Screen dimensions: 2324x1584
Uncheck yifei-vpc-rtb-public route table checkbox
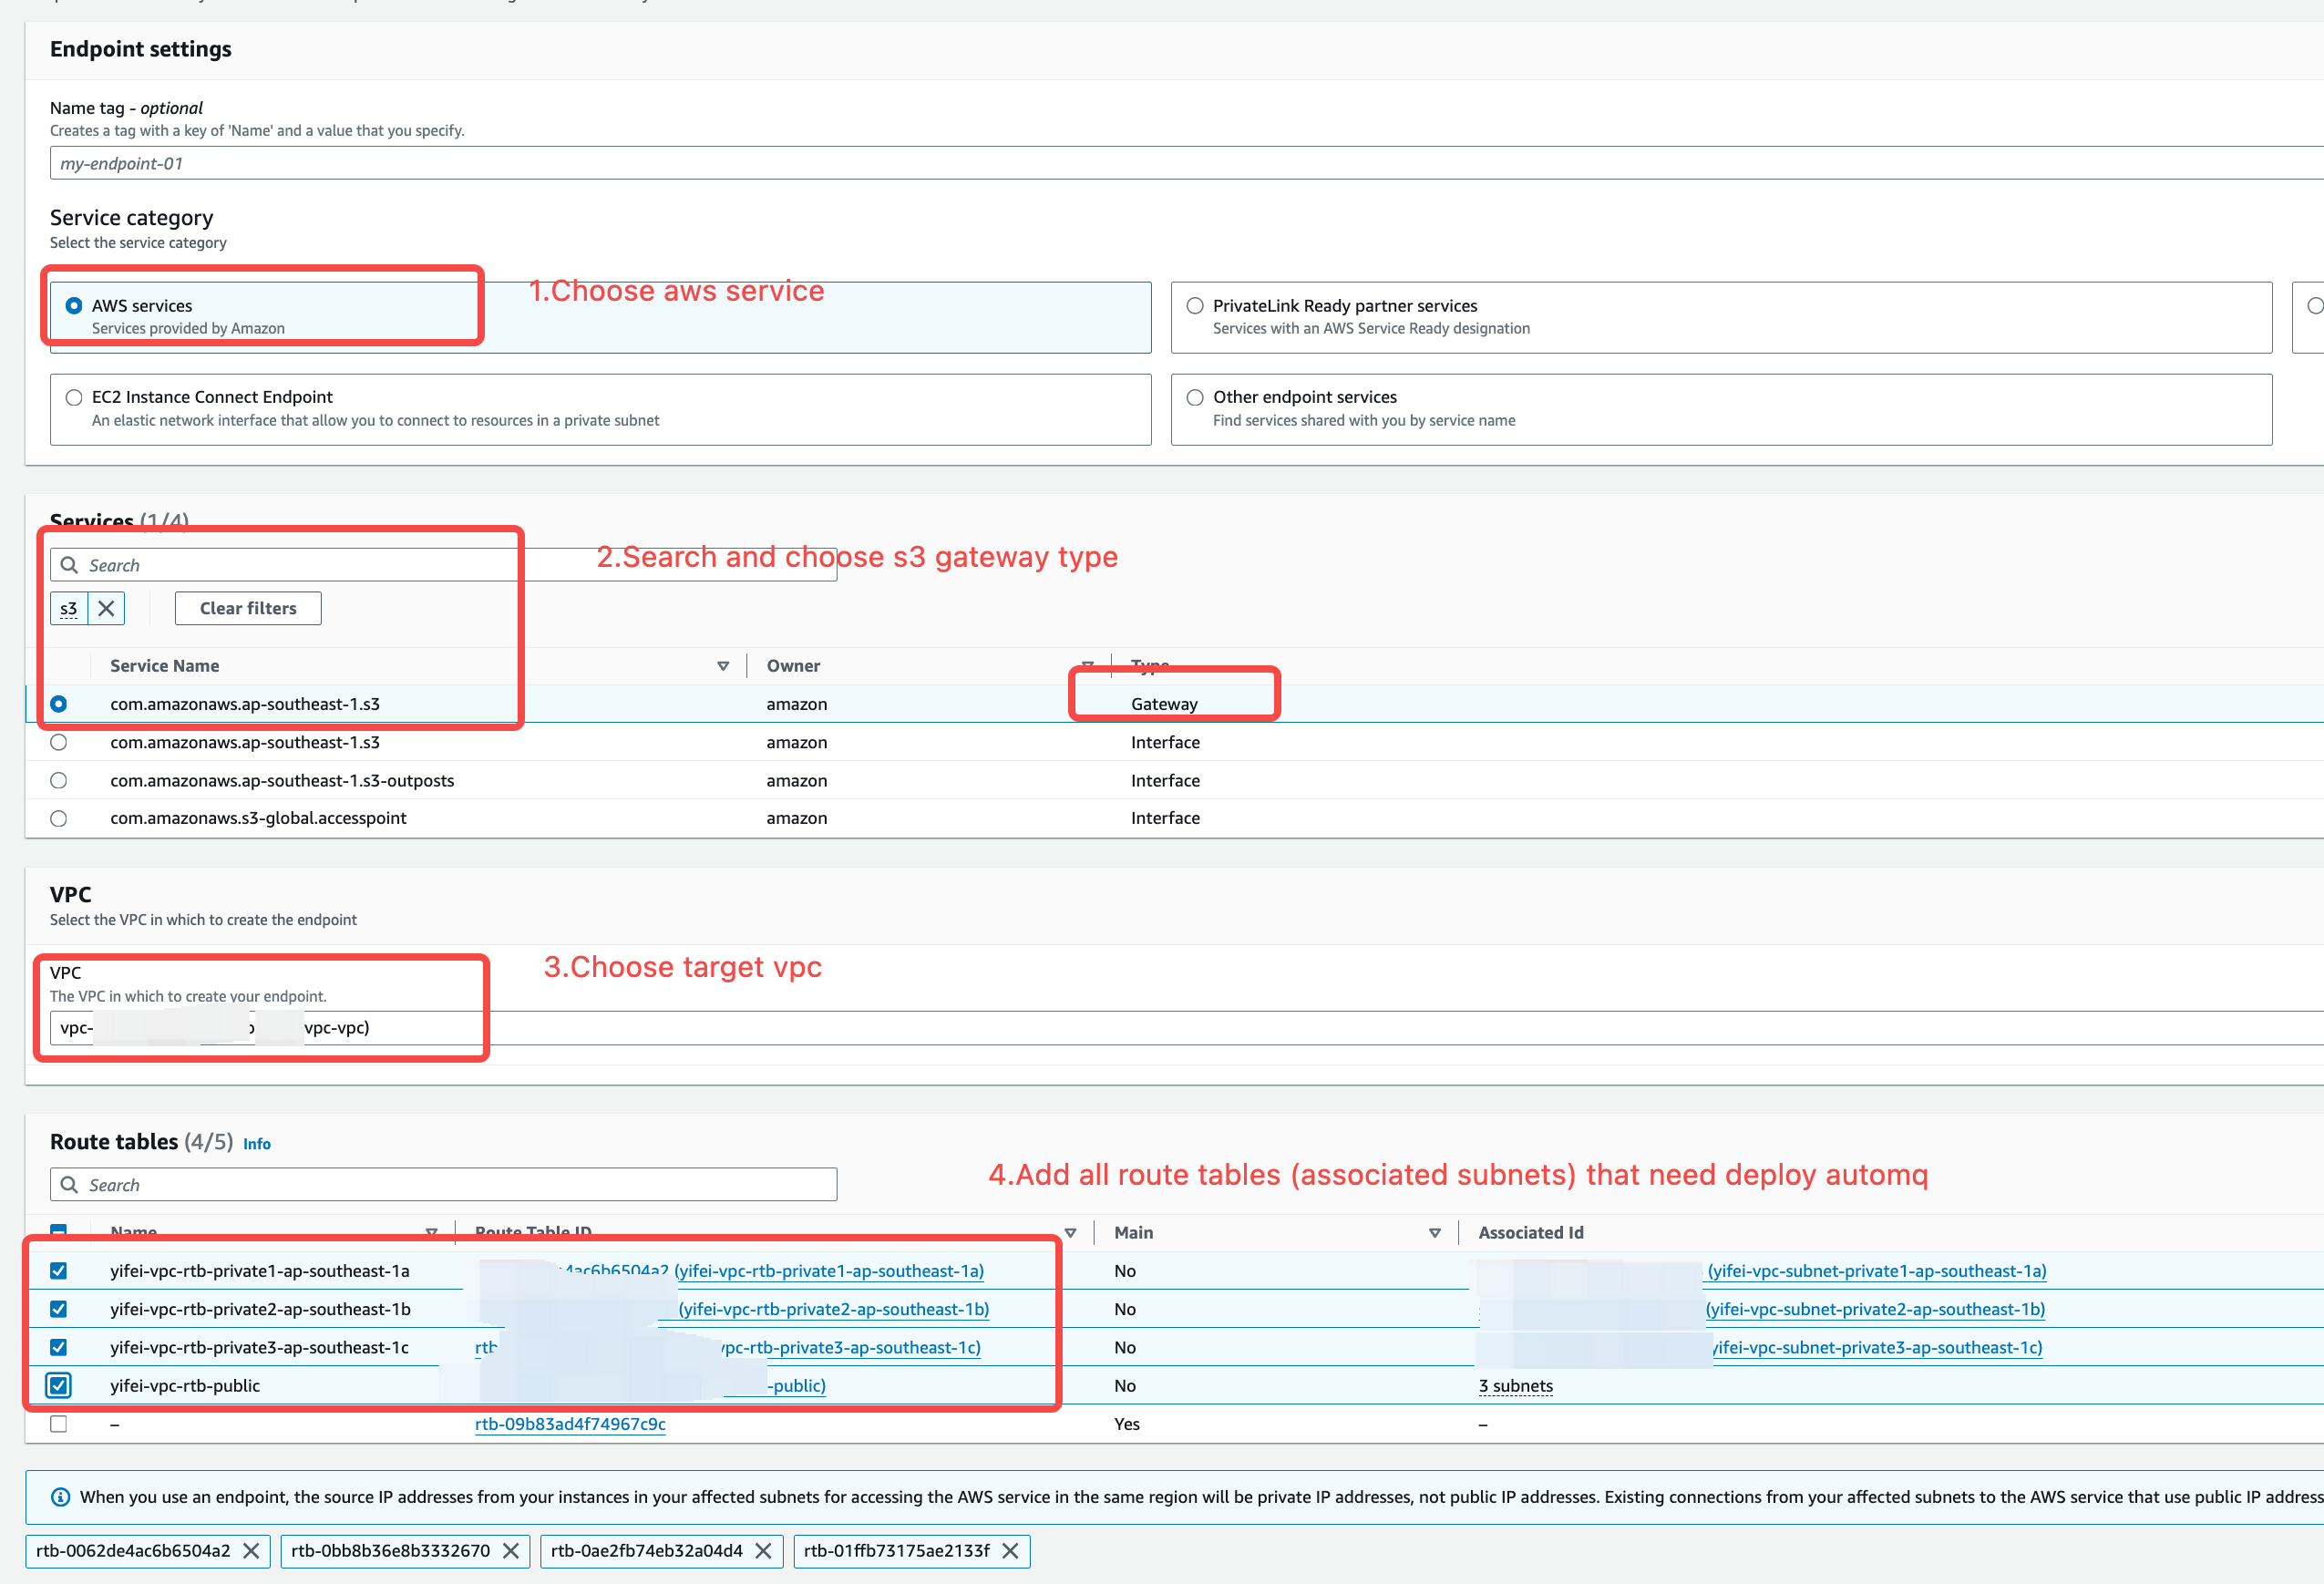pos(59,1386)
